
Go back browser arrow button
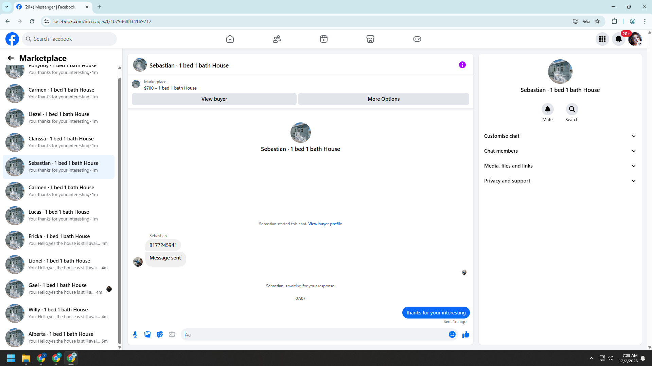7,21
